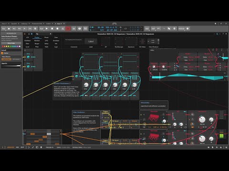Open the EDIT dropdown in toolbar
The image size is (229, 171).
153,28
